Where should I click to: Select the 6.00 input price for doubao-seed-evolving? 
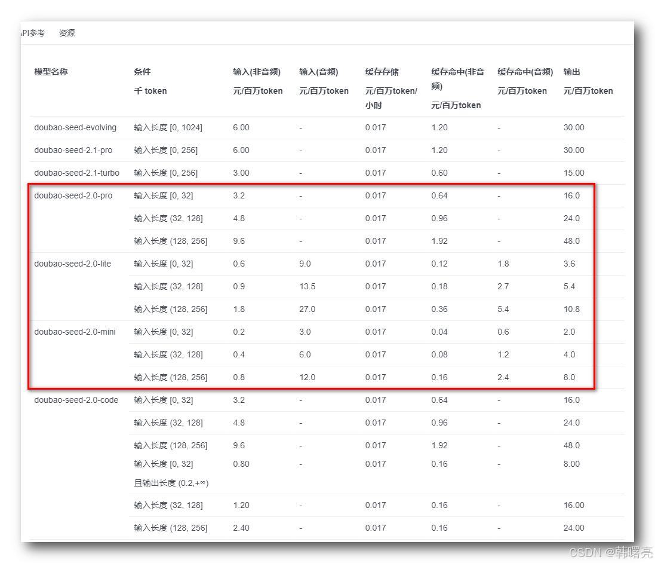[241, 127]
